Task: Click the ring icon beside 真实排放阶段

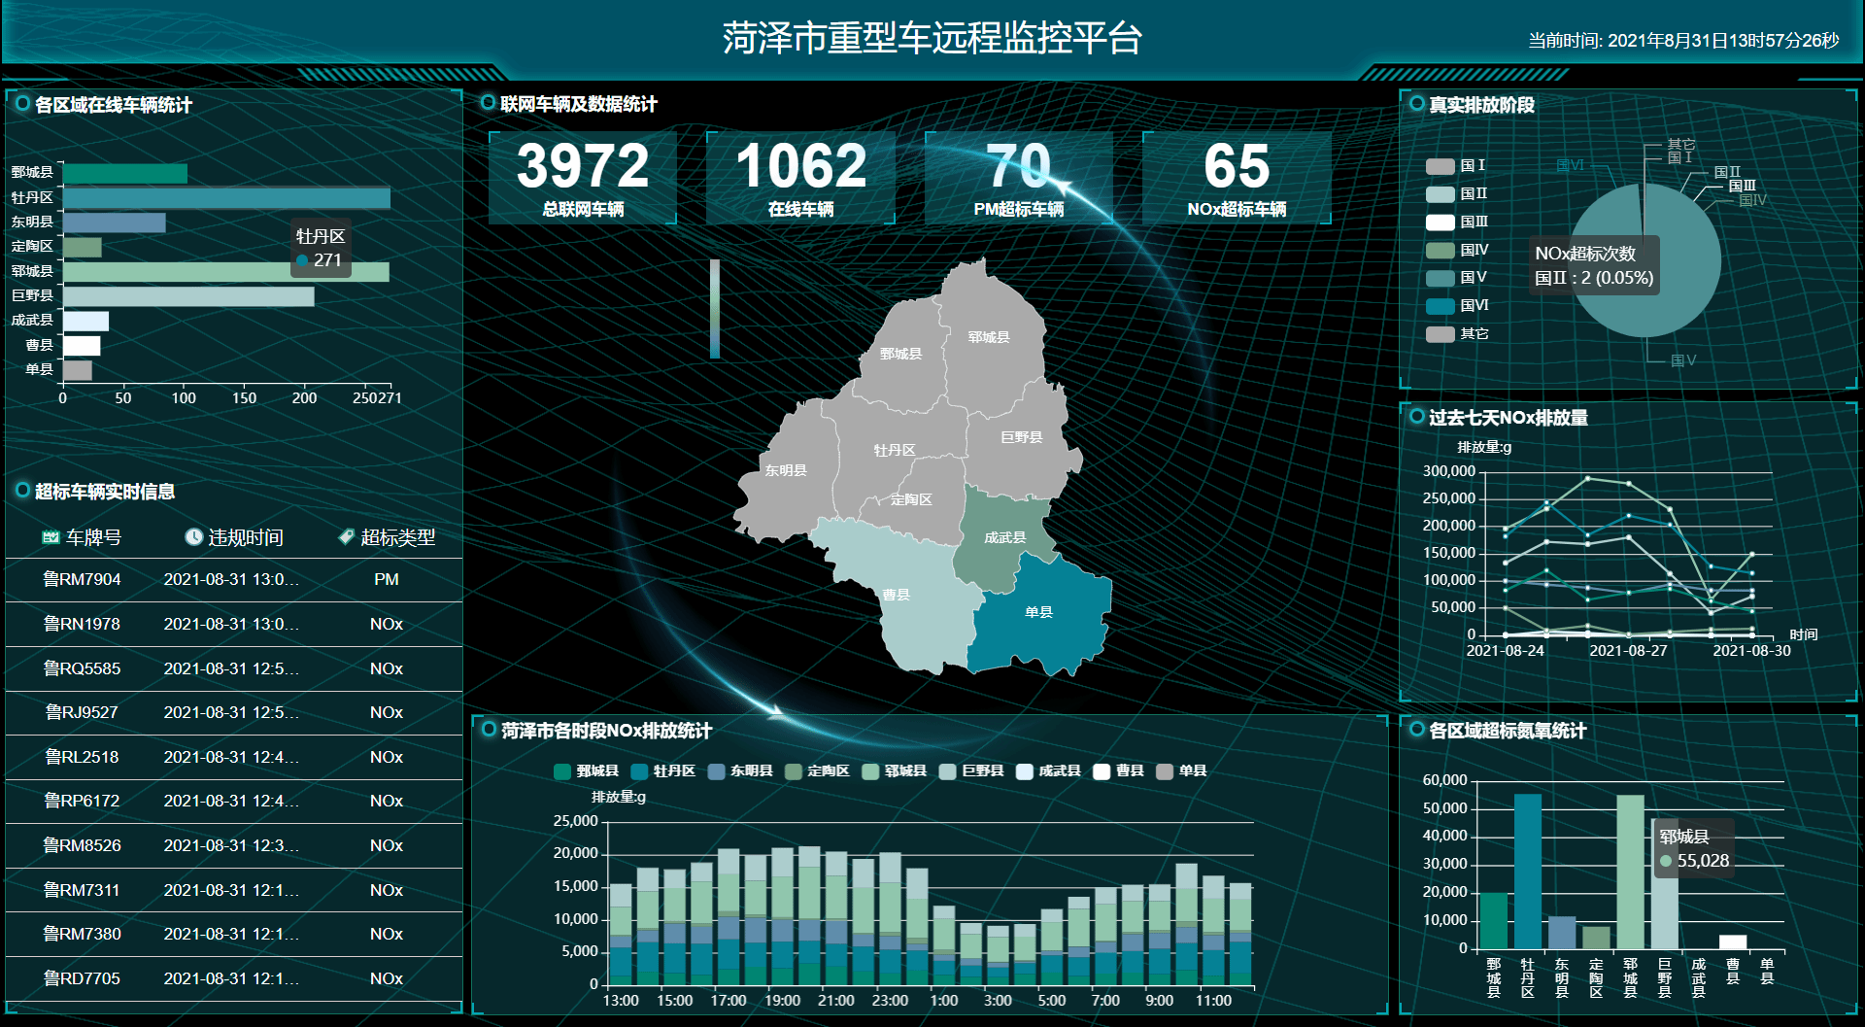Action: pos(1416,104)
